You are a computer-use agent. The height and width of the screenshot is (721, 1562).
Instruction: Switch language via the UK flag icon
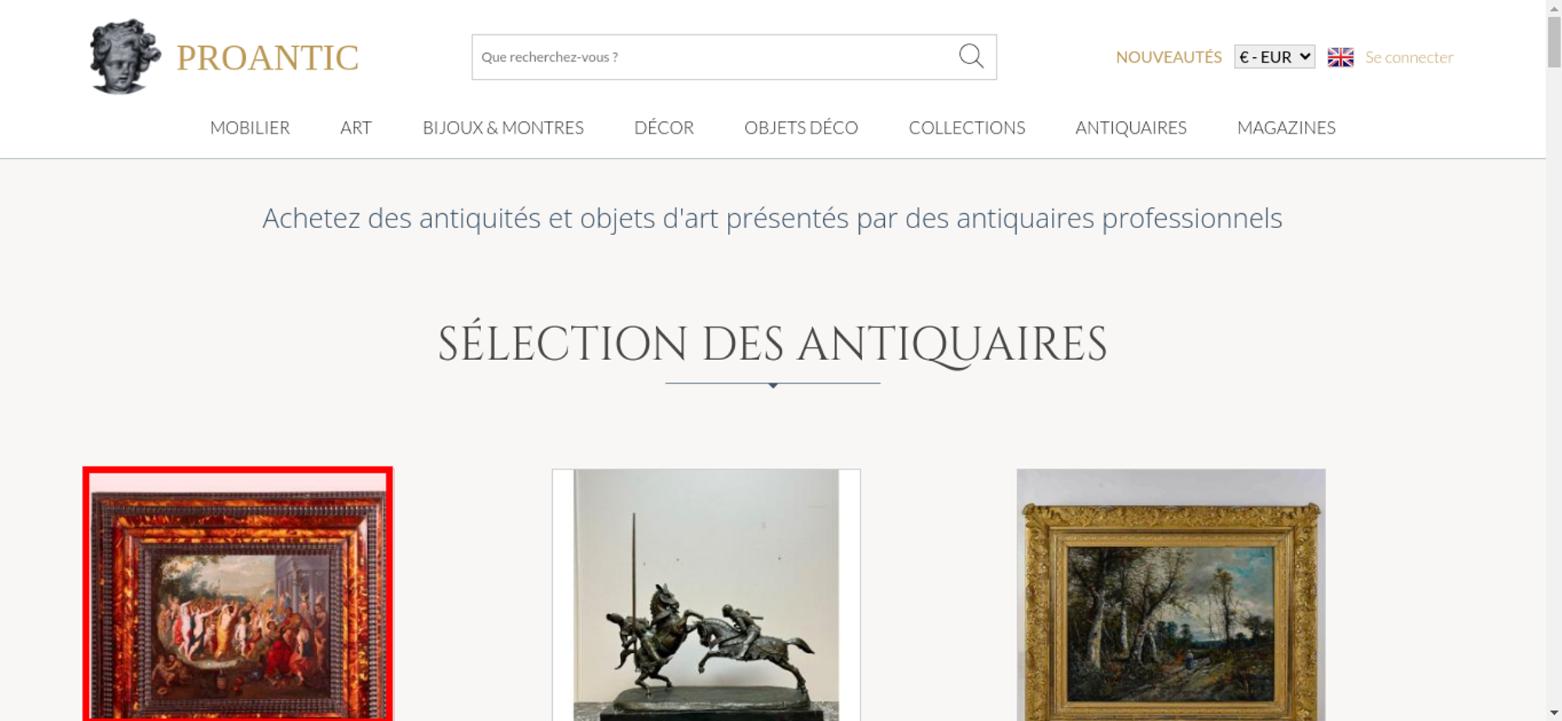[x=1340, y=57]
